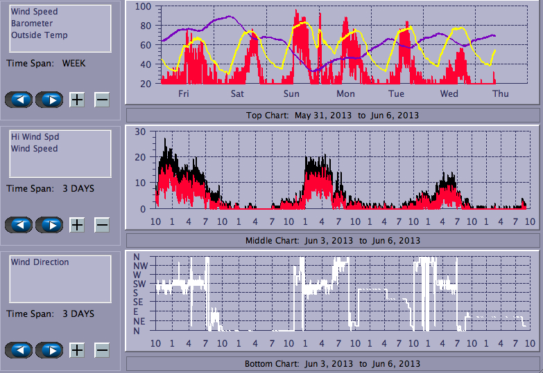The width and height of the screenshot is (543, 373).
Task: Click the bottom chart forward arrow
Action: tap(49, 350)
